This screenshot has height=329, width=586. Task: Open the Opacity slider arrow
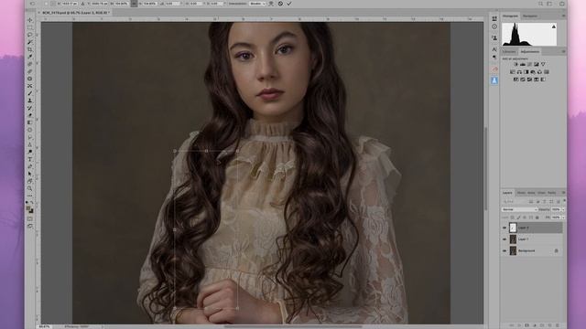tap(563, 209)
